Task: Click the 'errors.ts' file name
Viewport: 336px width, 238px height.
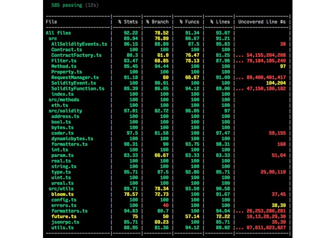Action: [x=64, y=205]
